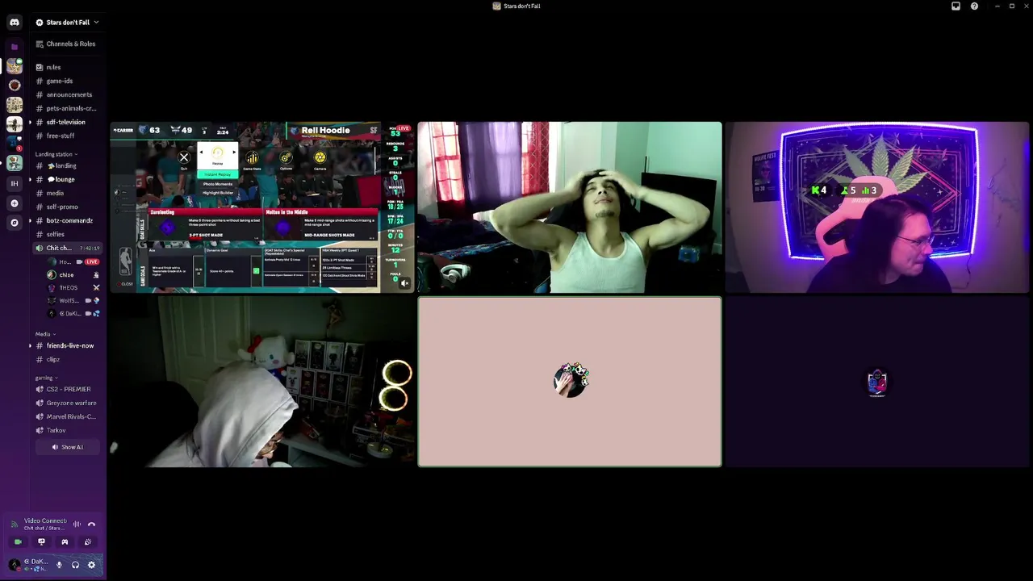This screenshot has height=581, width=1033.
Task: Focus the dark avatar-only participant tile
Action: [877, 382]
